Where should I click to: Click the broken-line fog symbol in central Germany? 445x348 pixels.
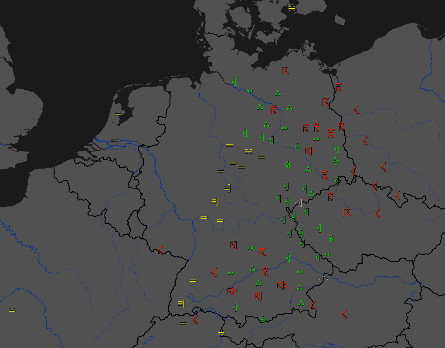click(x=248, y=151)
